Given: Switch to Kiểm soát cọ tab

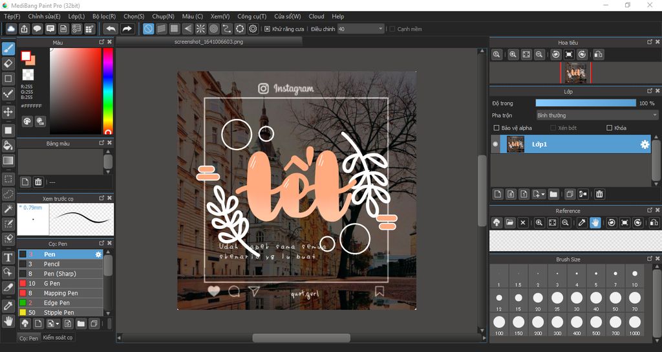Looking at the screenshot, I should pyautogui.click(x=58, y=337).
